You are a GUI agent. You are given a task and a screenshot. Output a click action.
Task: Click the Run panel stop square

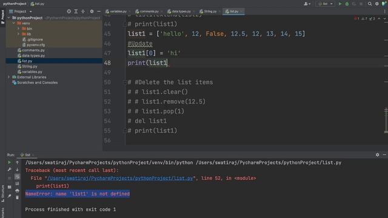click(10, 177)
